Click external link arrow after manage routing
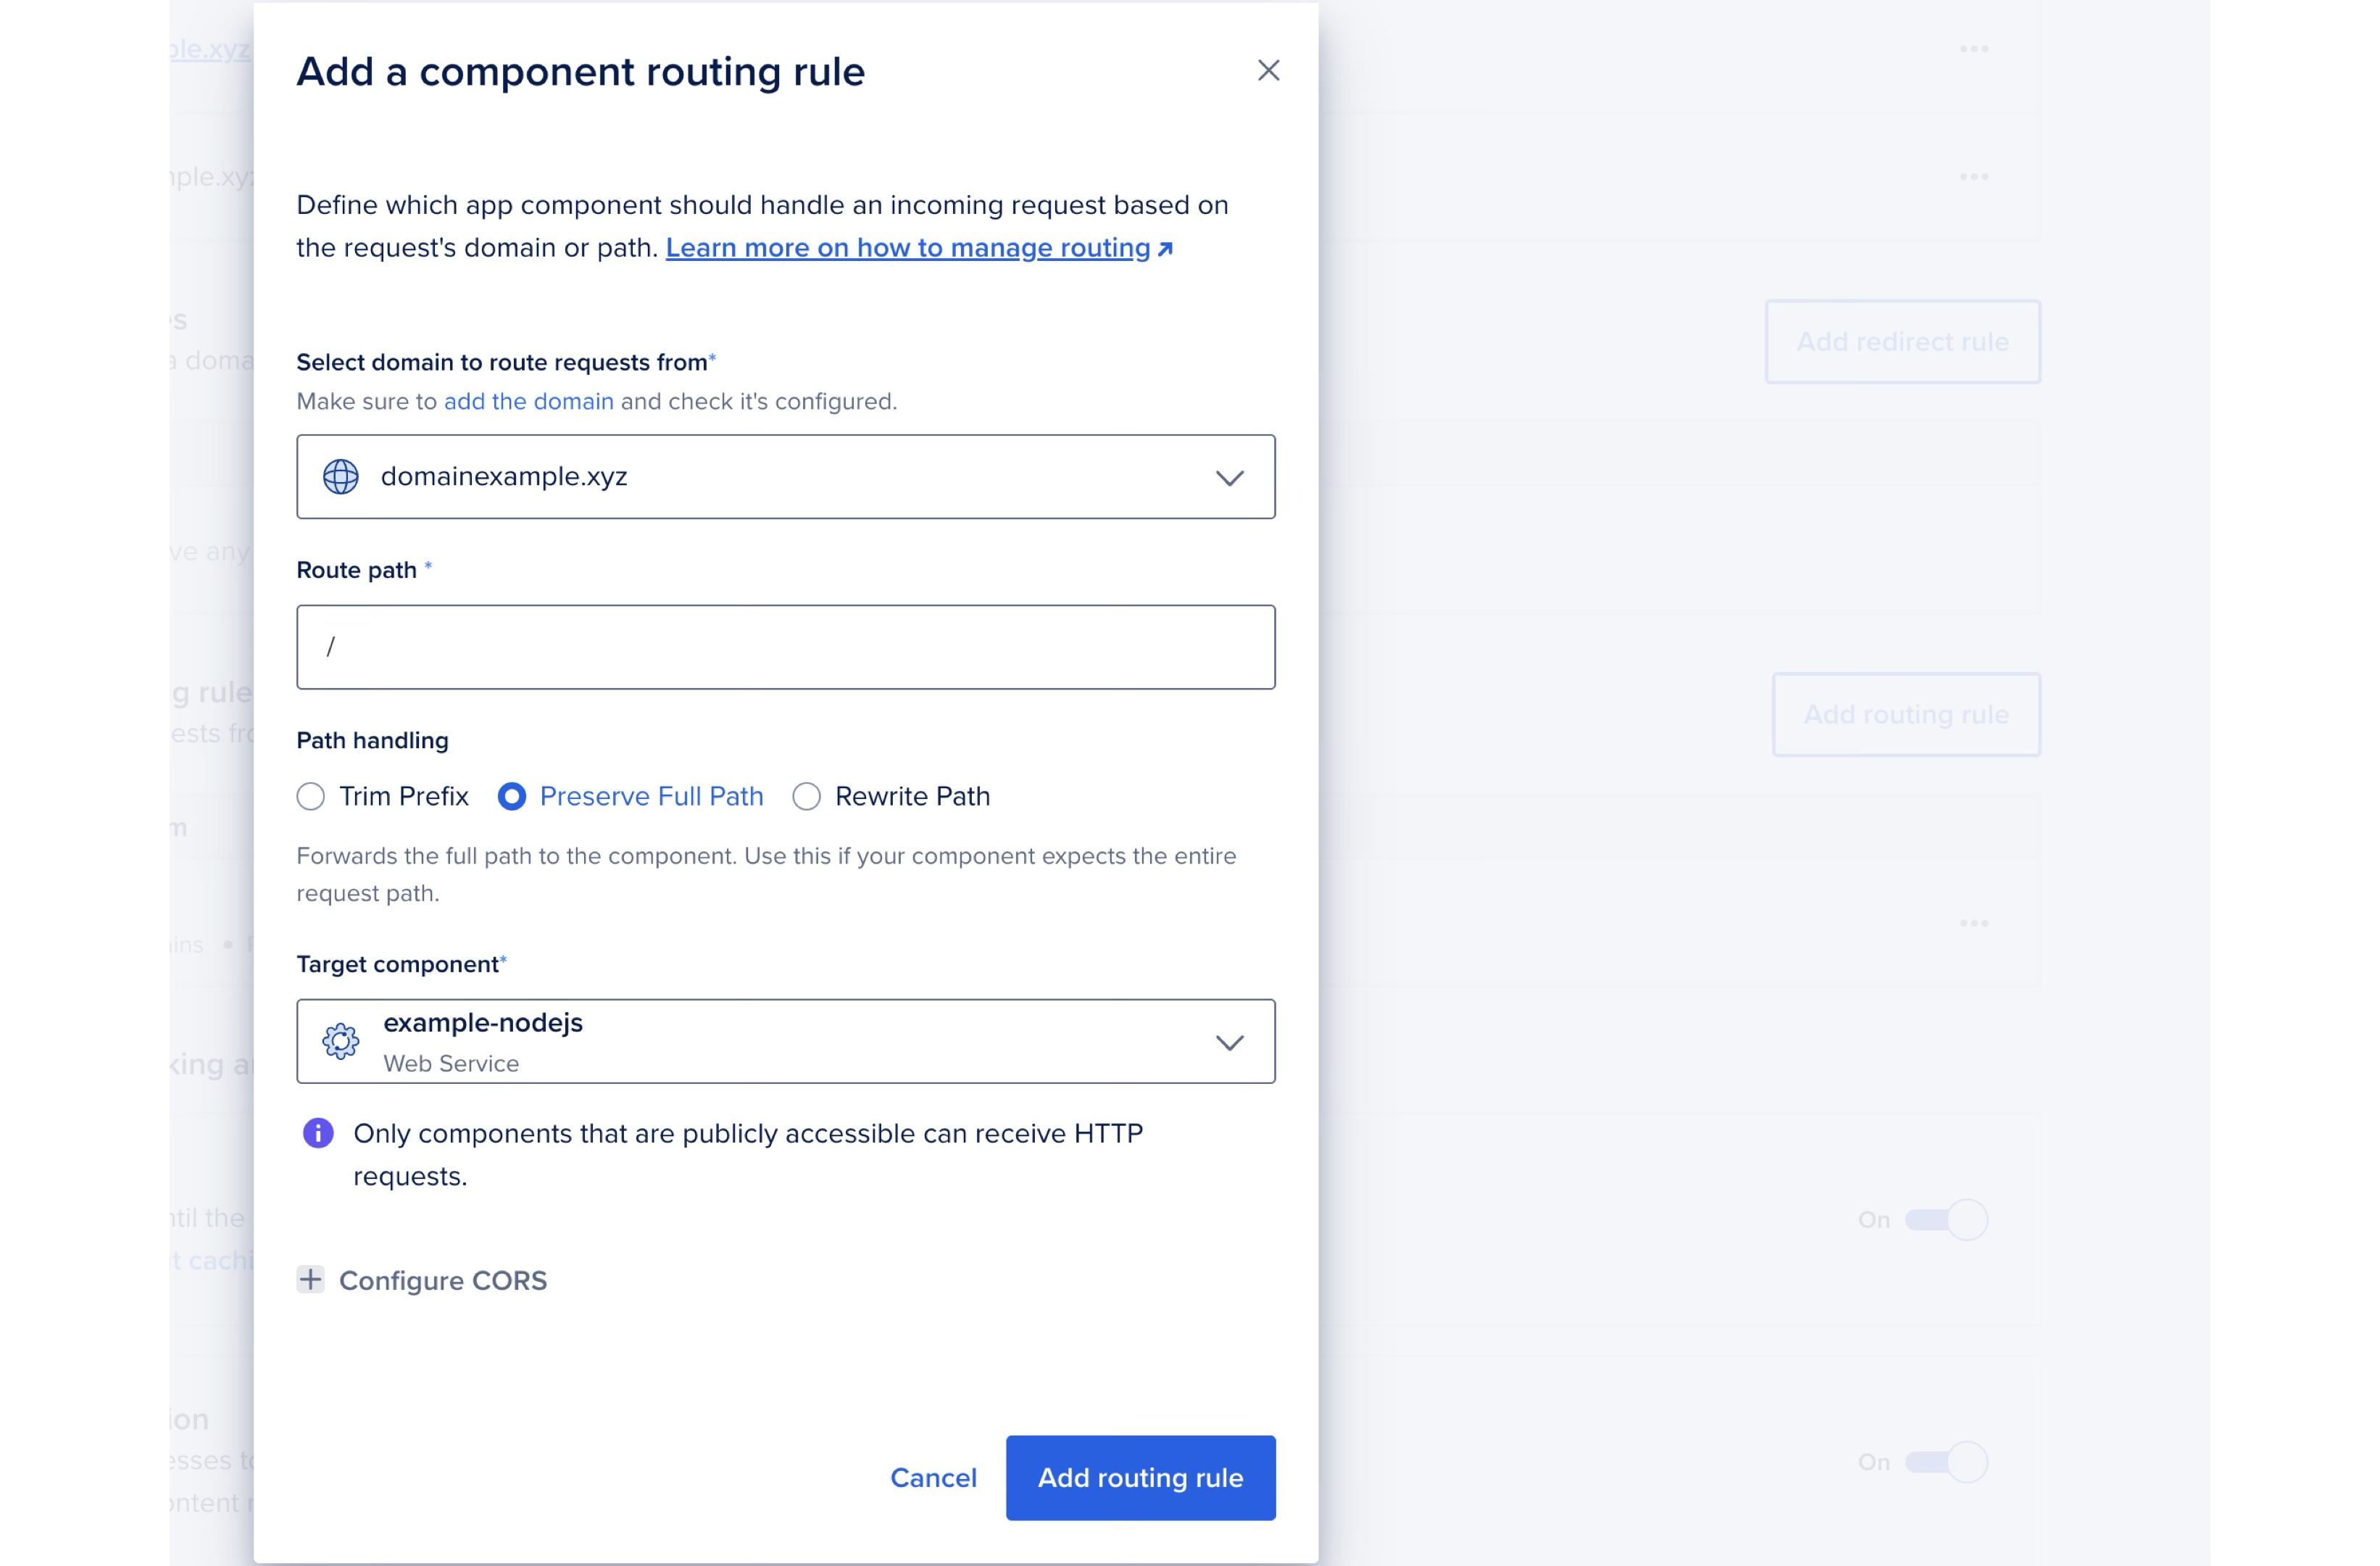The width and height of the screenshot is (2380, 1566). pyautogui.click(x=1165, y=248)
